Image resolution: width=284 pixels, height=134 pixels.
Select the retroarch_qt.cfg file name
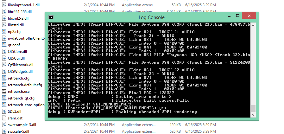(21, 98)
